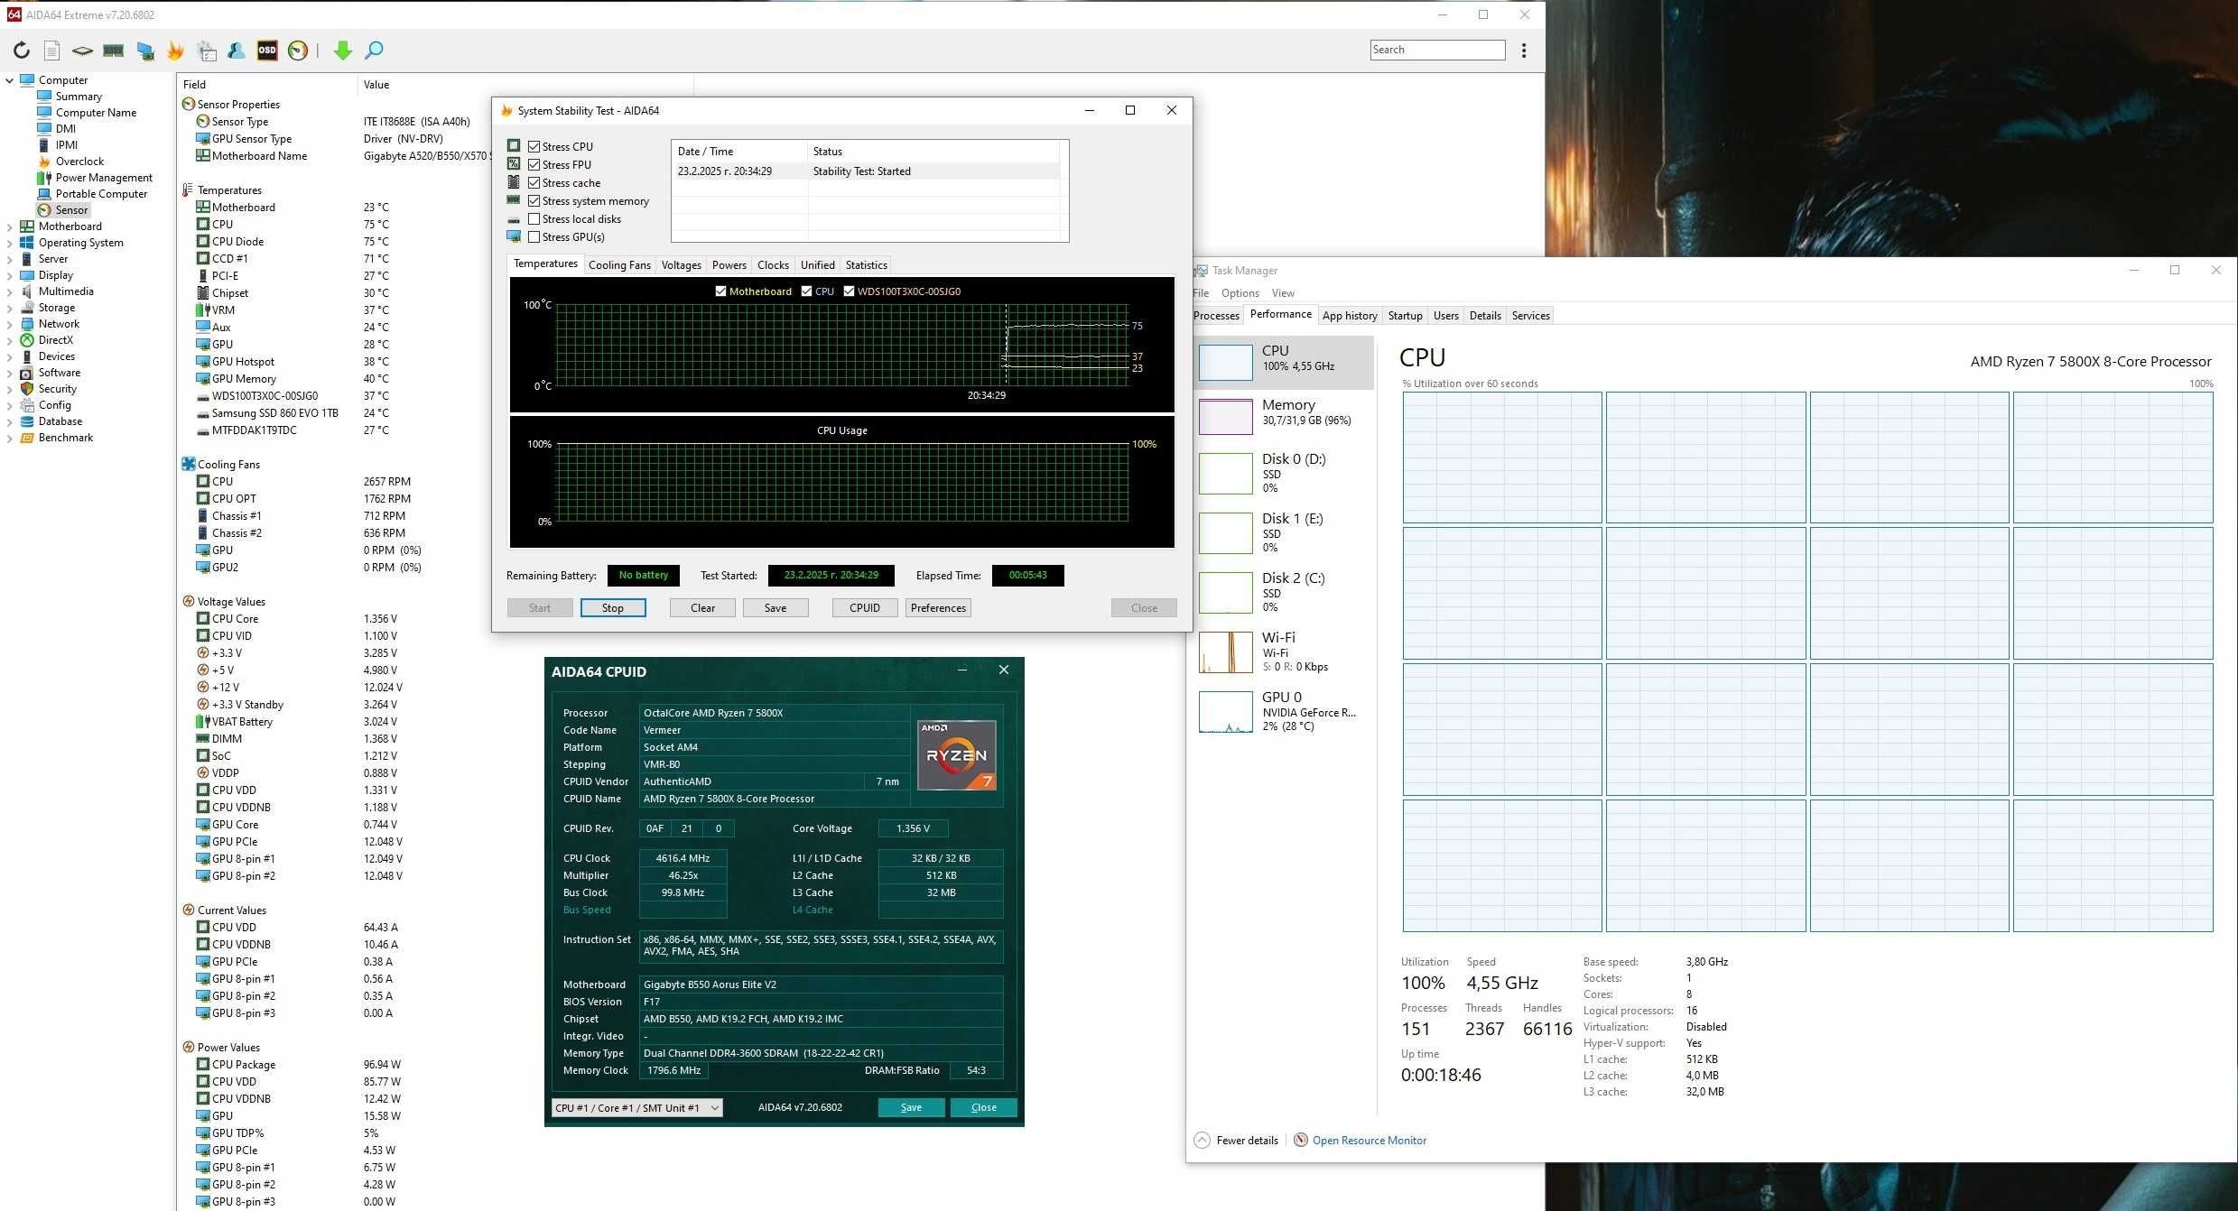Switch to the Voltages tab
The image size is (2238, 1211).
(x=681, y=265)
